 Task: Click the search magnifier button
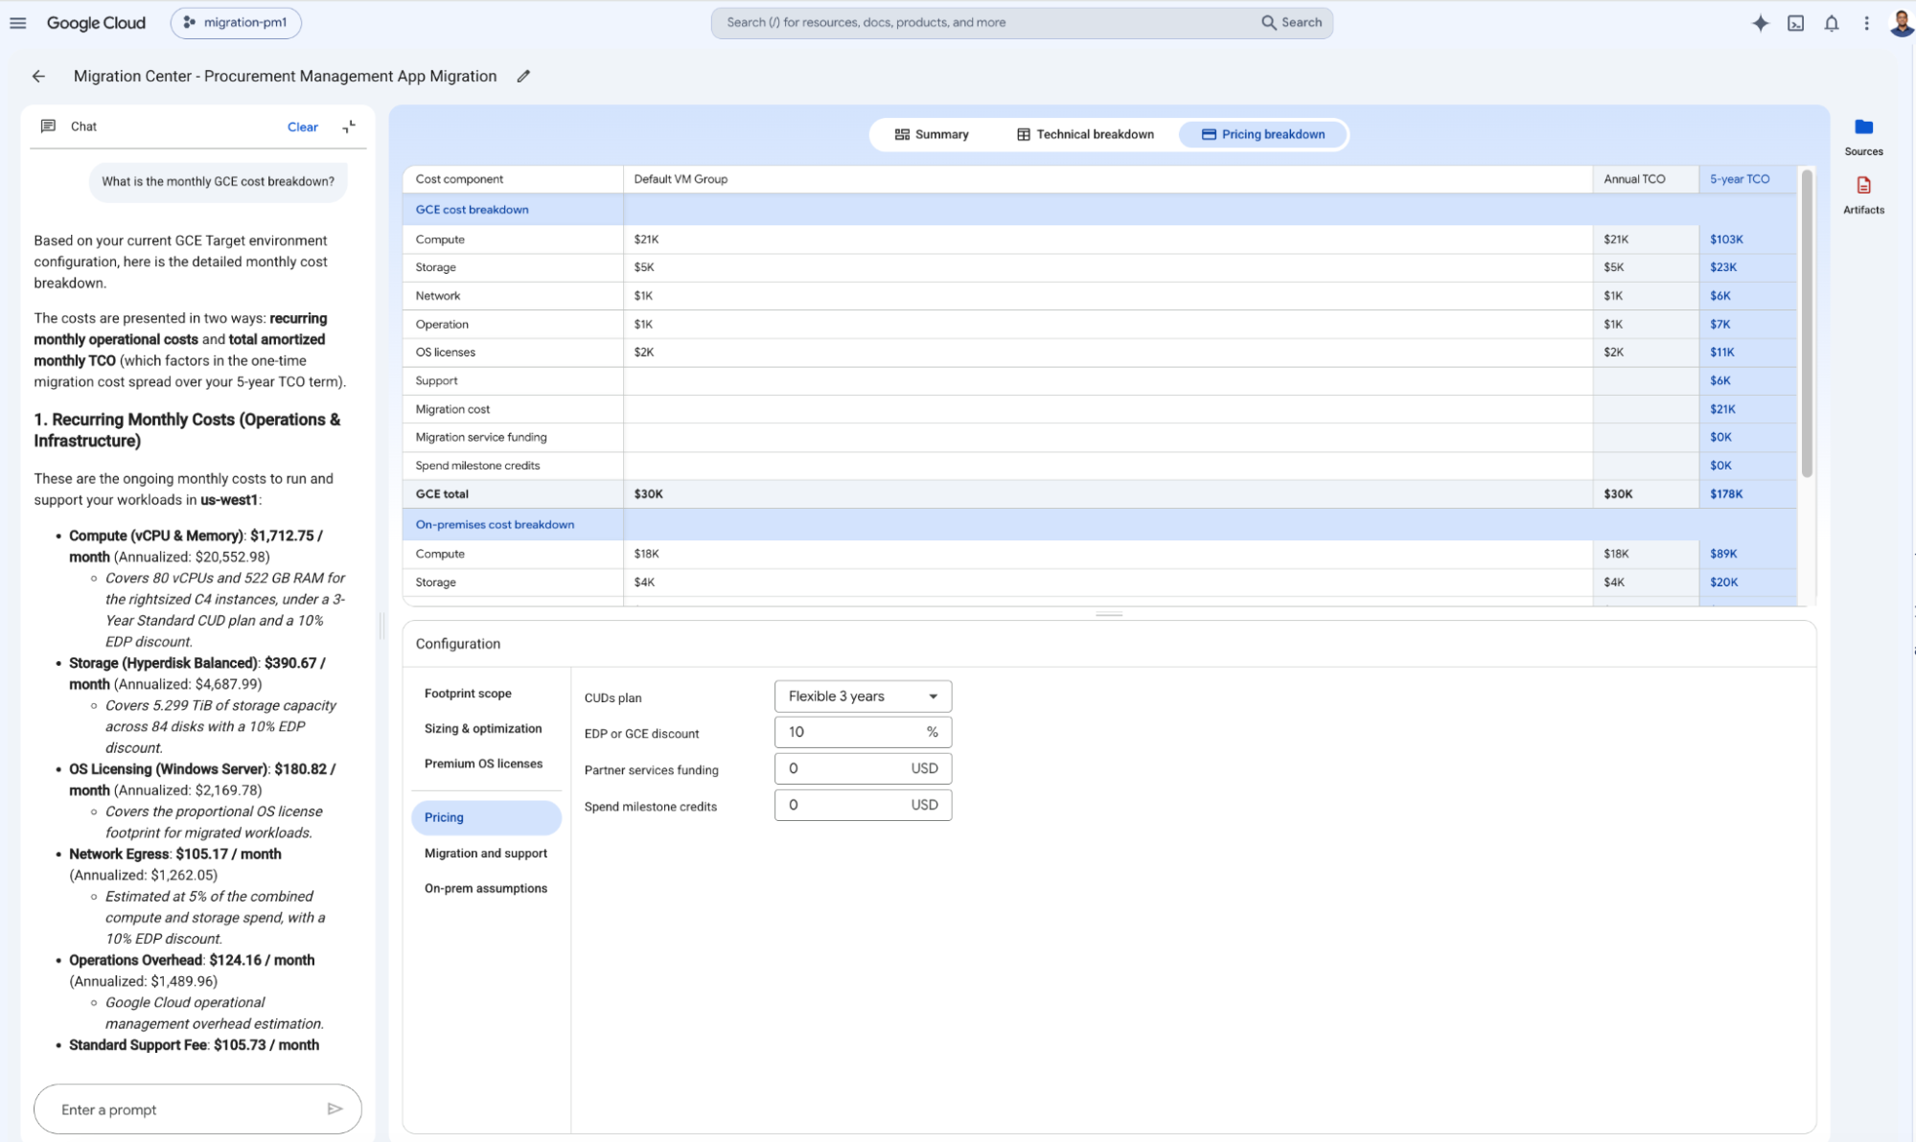pyautogui.click(x=1291, y=23)
